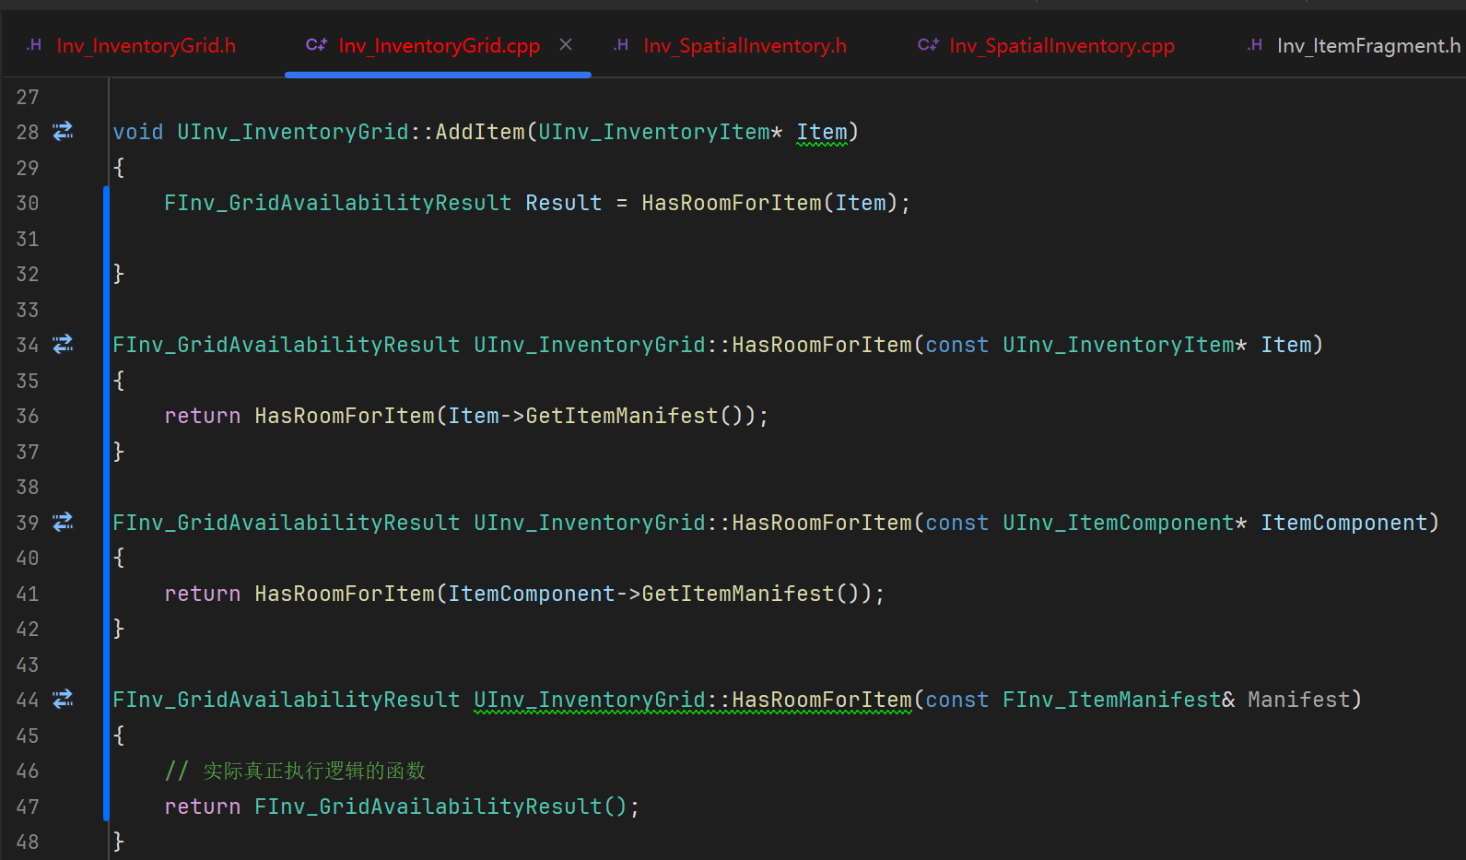Click the Manifest parameter on line 44
The image size is (1466, 860).
1299,700
